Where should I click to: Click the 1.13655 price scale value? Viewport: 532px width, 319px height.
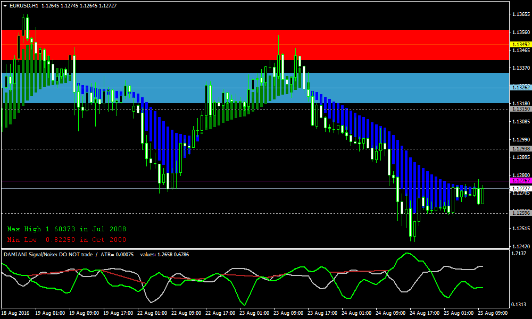[x=520, y=14]
